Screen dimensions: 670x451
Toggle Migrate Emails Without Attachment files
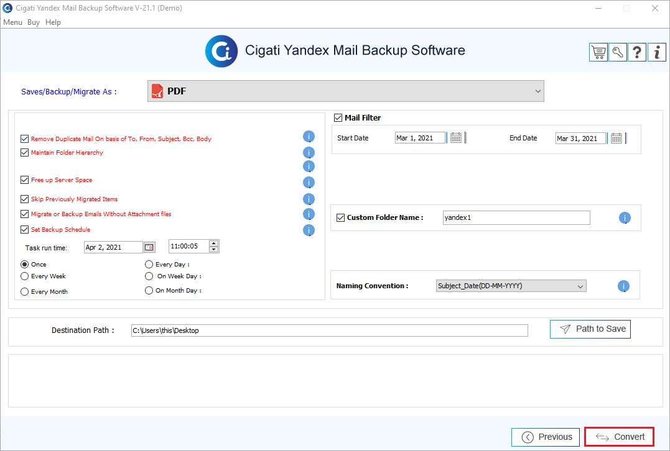click(25, 214)
